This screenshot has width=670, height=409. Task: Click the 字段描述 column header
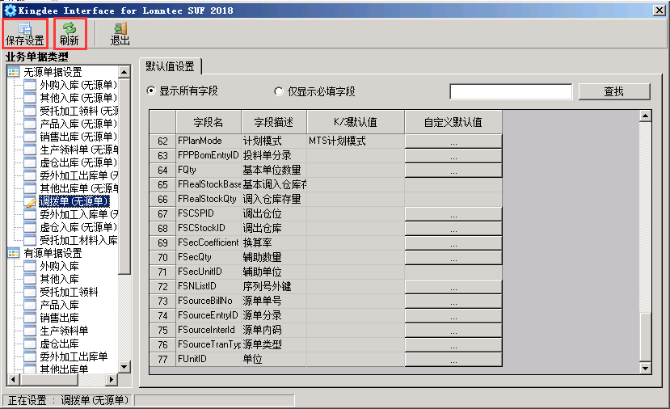click(x=274, y=122)
